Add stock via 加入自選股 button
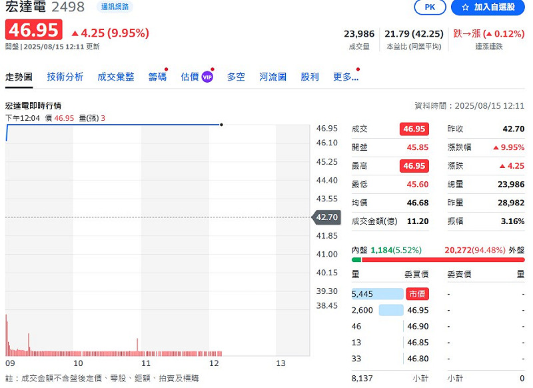The width and height of the screenshot is (533, 388). pos(488,7)
